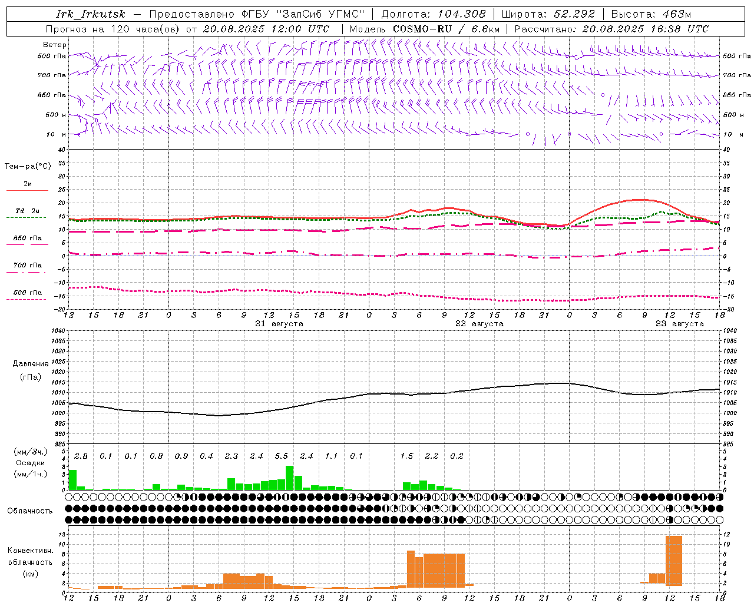Screen dimensions: 754x603
Task: Click the forecast start 20.08.2025 12:00 UTC
Action: coord(266,29)
